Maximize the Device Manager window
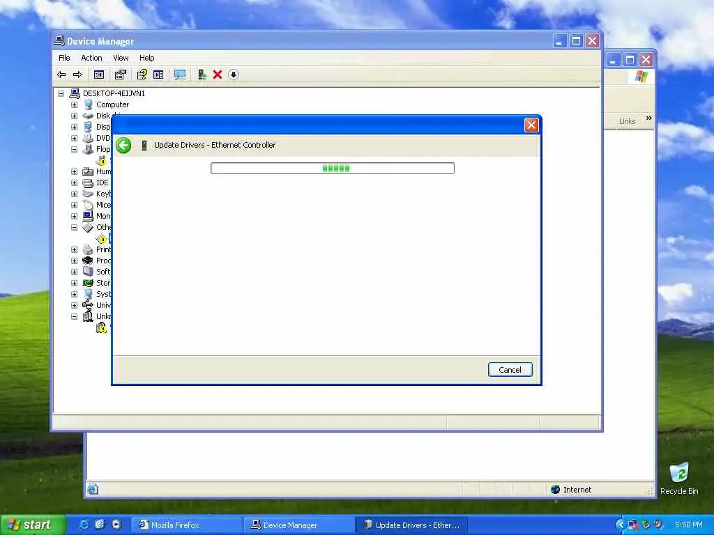The height and width of the screenshot is (535, 714). [x=576, y=41]
